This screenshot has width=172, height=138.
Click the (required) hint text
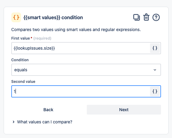tap(42, 38)
